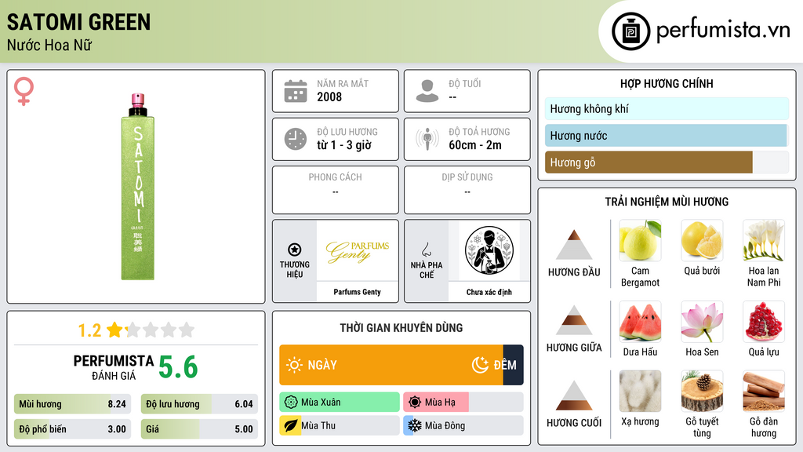Open the Hoa Sen note image
803x452 pixels.
[702, 321]
